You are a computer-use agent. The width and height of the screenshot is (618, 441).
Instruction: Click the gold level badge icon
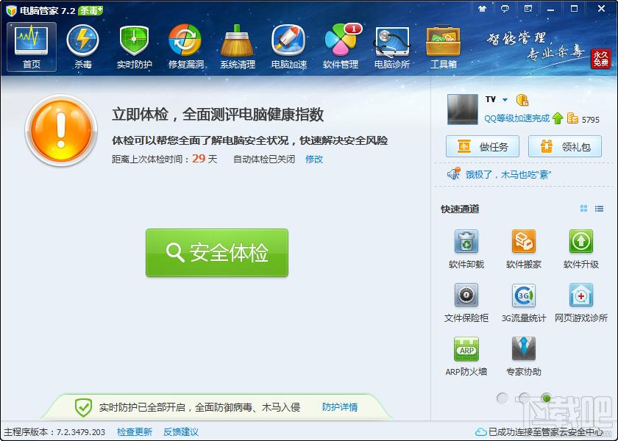522,100
